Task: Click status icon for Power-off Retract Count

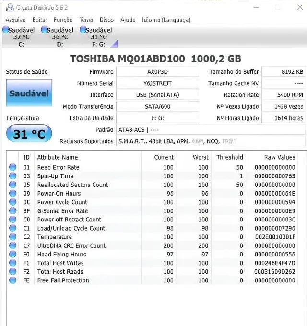Action: click(12, 220)
